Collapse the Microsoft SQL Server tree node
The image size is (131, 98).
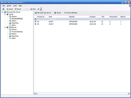click(2, 12)
